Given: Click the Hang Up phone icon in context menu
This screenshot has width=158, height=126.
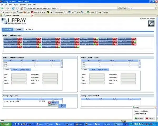Looking at the screenshot, I should point(50,103).
